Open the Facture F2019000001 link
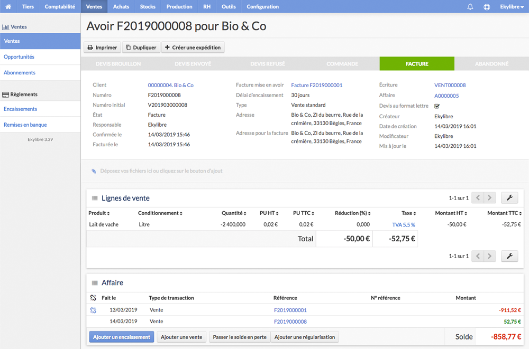The height and width of the screenshot is (349, 529). click(316, 85)
